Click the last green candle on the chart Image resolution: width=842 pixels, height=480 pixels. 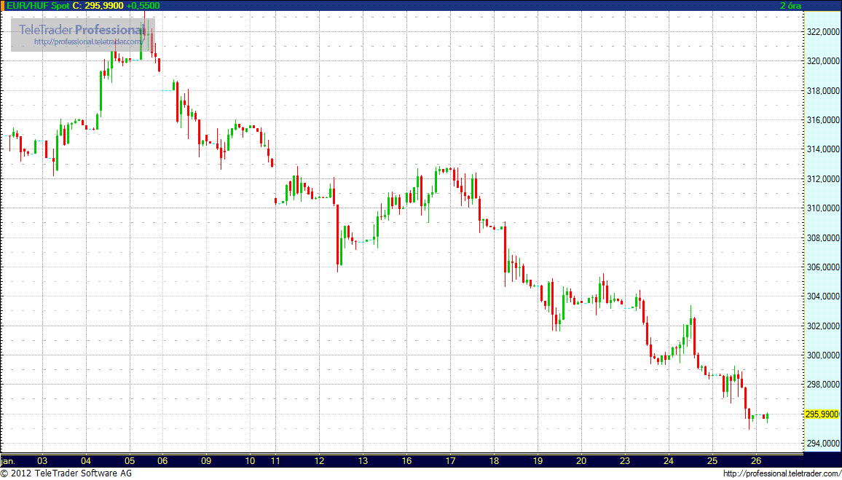click(x=767, y=416)
